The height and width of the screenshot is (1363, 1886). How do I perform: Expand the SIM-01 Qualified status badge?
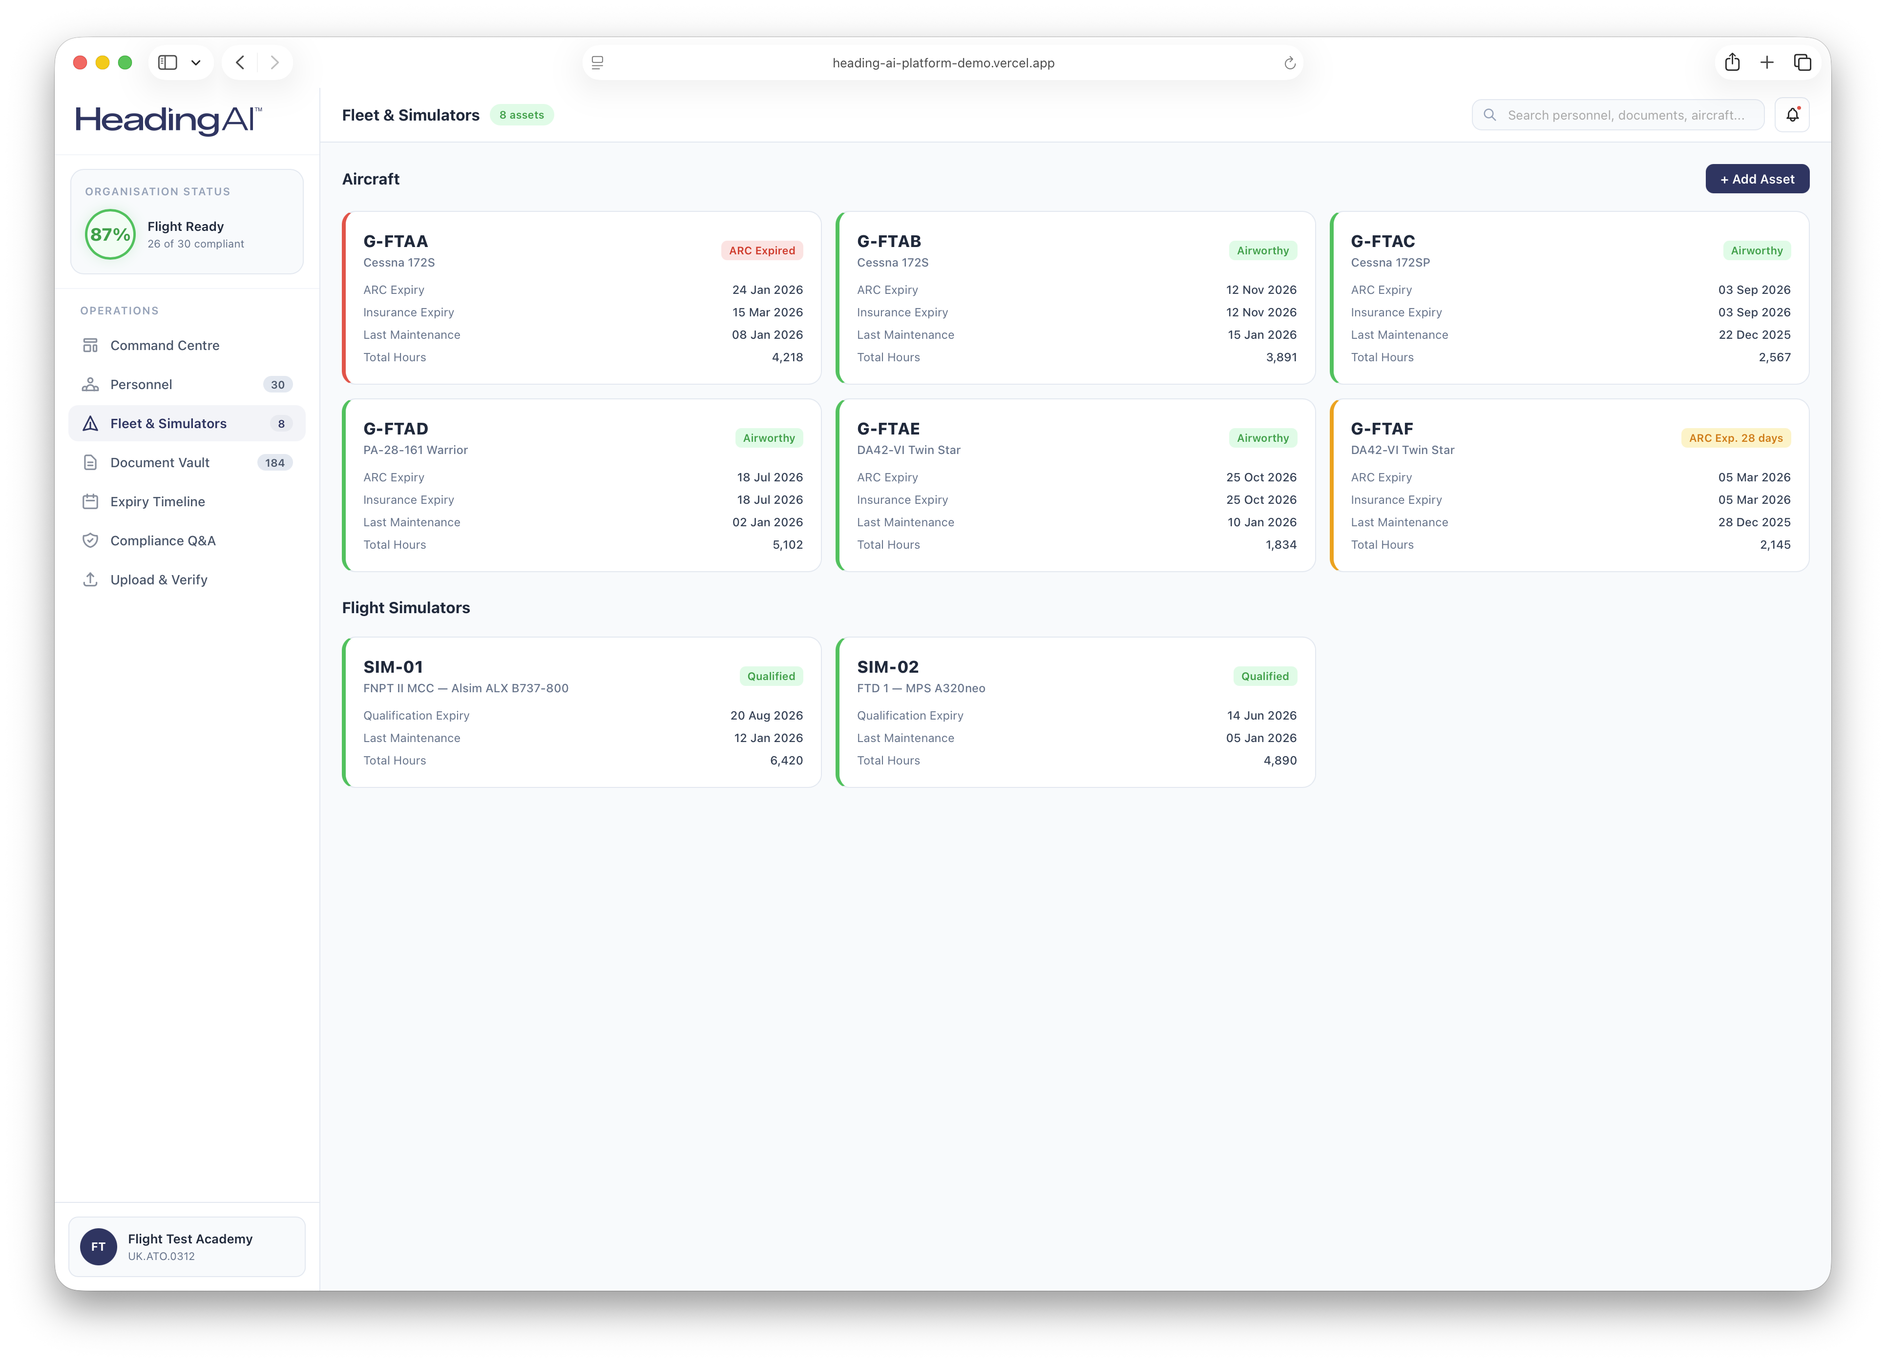coord(770,676)
